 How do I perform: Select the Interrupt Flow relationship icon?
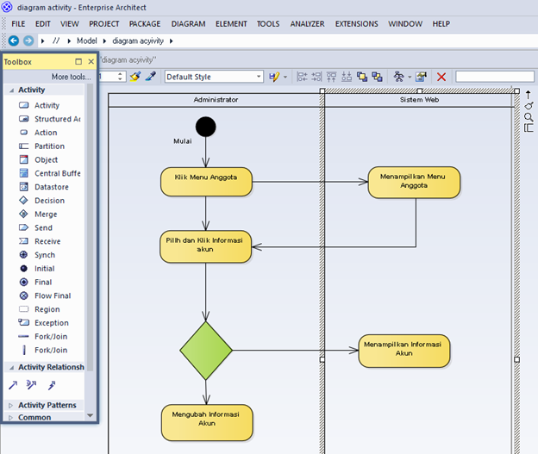point(52,385)
